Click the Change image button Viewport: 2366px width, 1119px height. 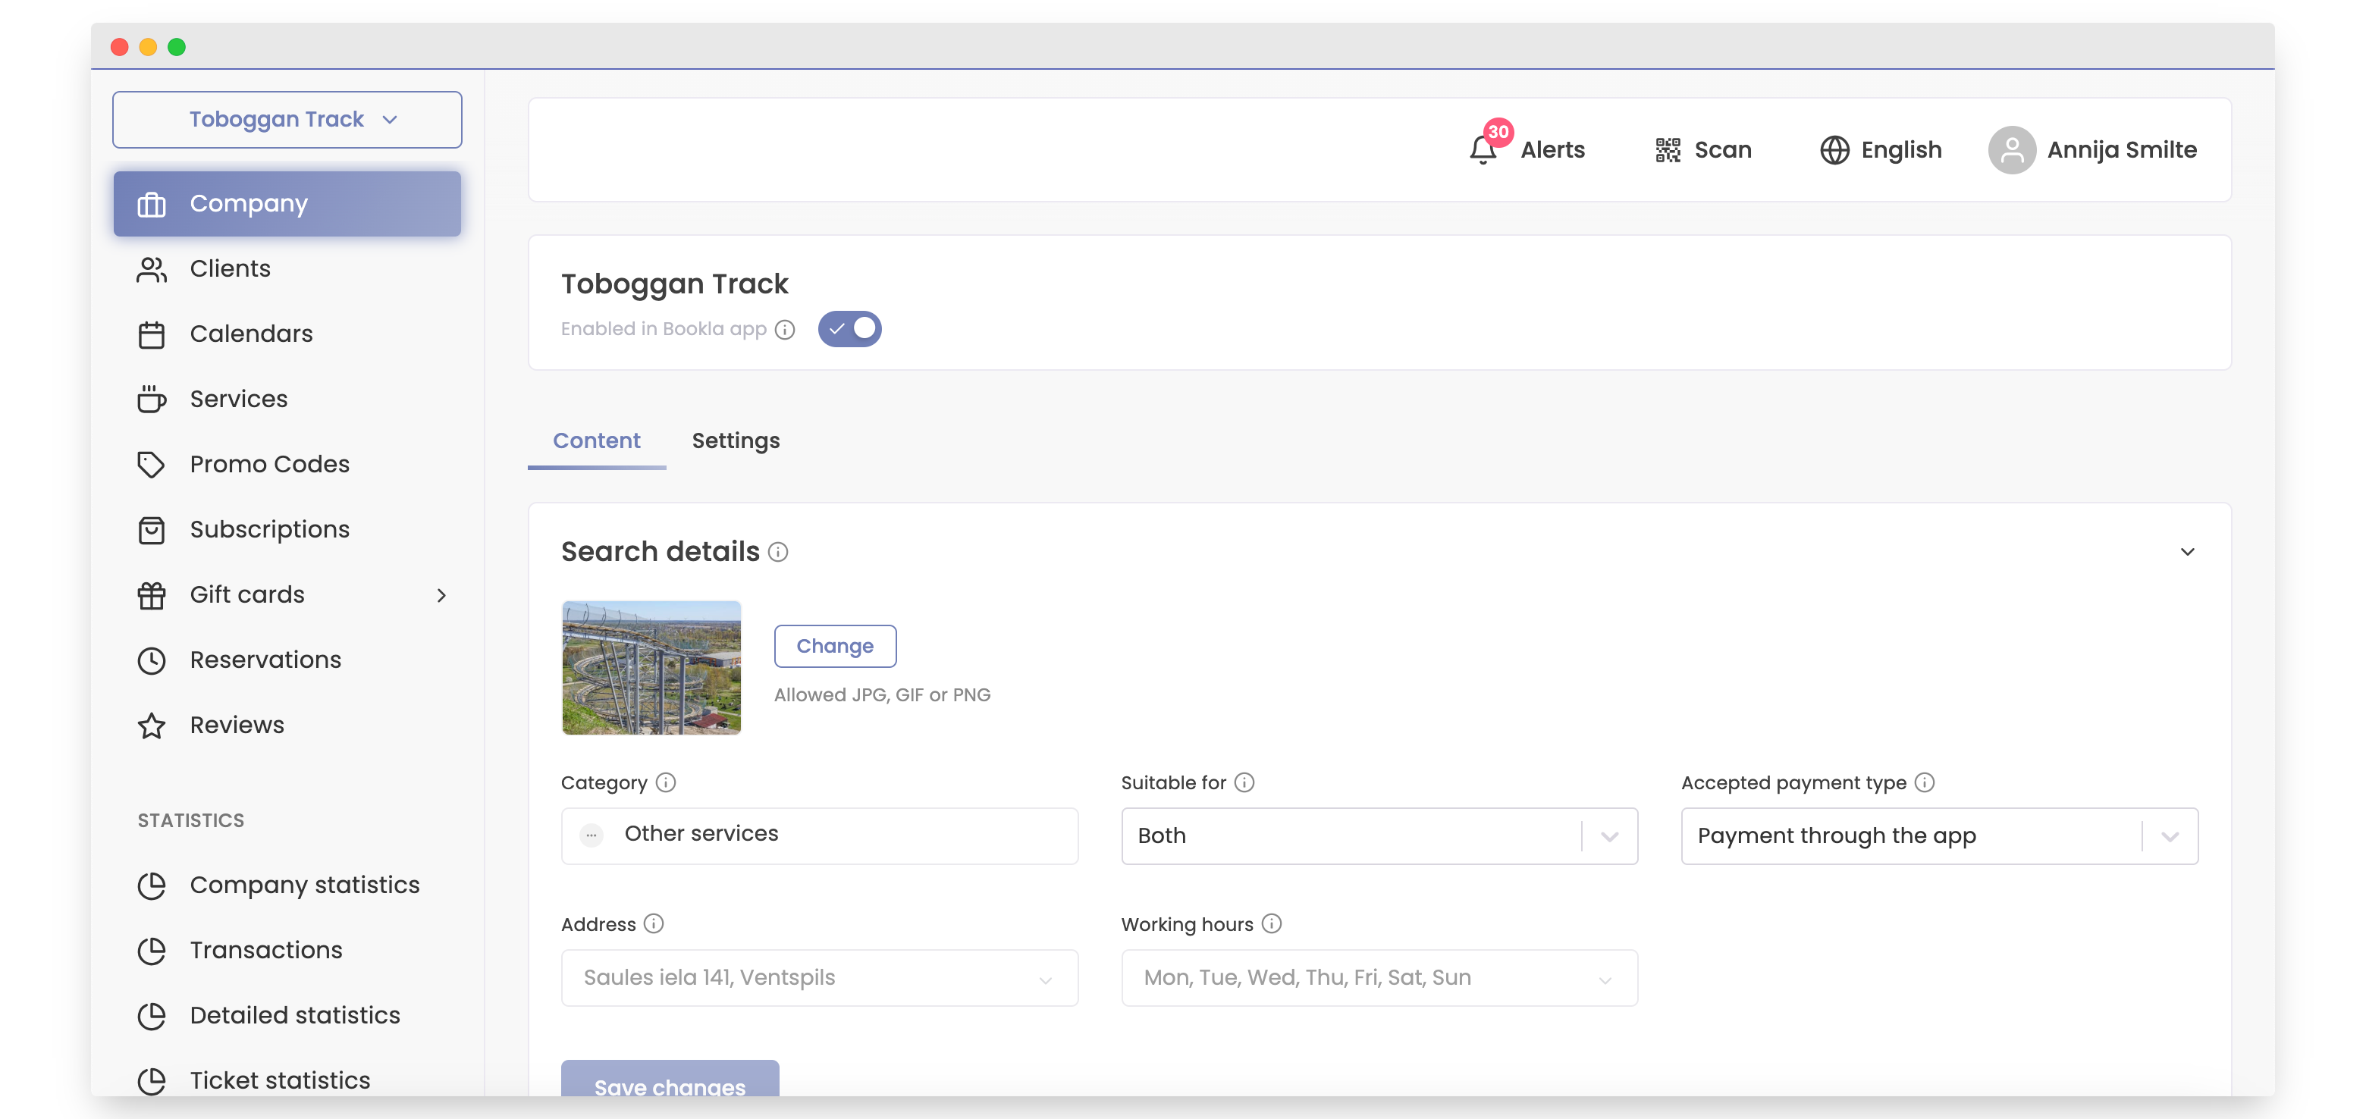point(834,645)
